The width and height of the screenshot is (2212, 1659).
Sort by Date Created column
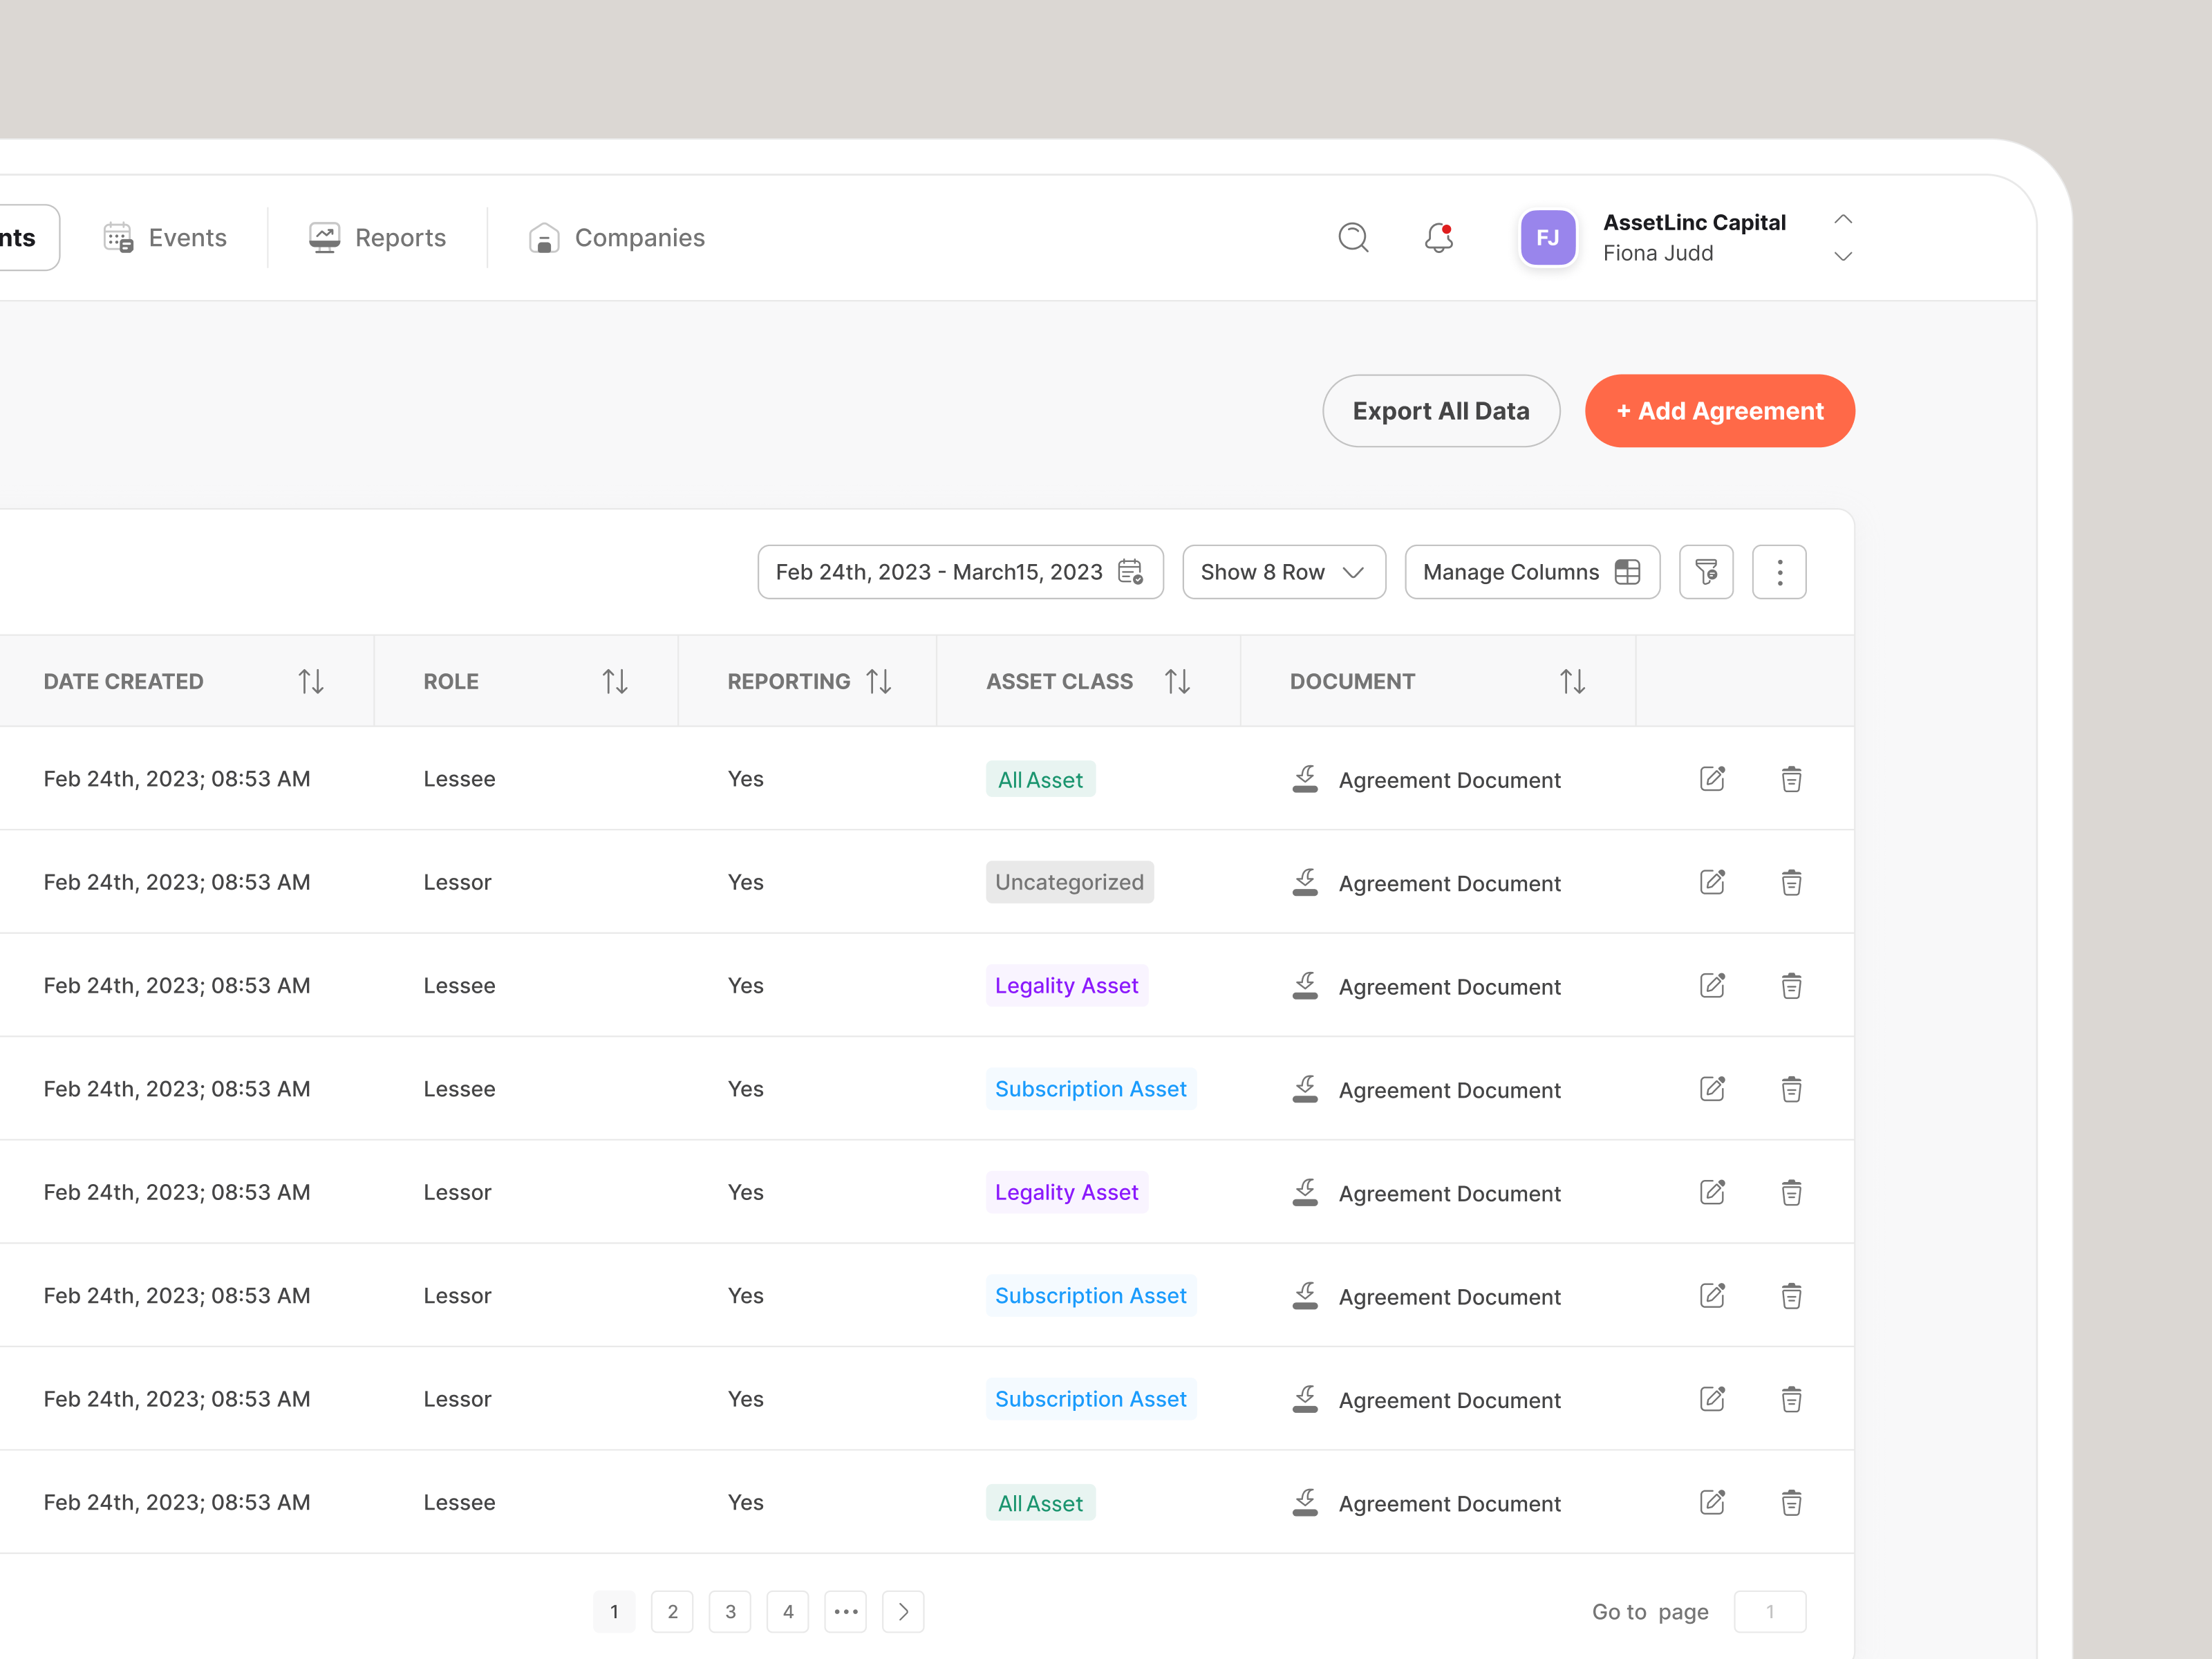tap(311, 681)
